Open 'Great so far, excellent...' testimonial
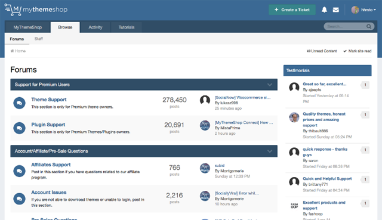Screen dimensions: 382x220 click(x=325, y=84)
